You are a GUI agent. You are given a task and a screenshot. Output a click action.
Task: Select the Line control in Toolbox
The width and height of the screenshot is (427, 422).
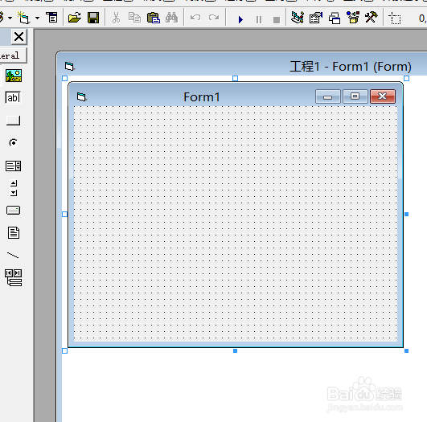(x=13, y=256)
